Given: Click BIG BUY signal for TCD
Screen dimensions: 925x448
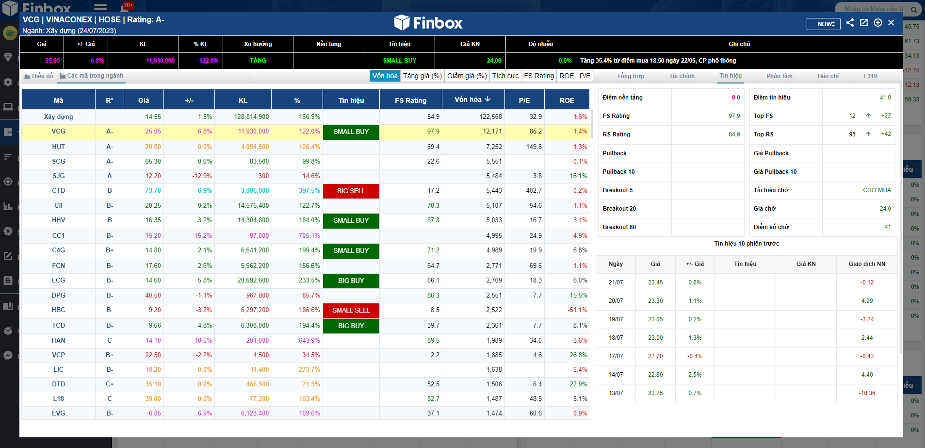Looking at the screenshot, I should click(x=351, y=326).
